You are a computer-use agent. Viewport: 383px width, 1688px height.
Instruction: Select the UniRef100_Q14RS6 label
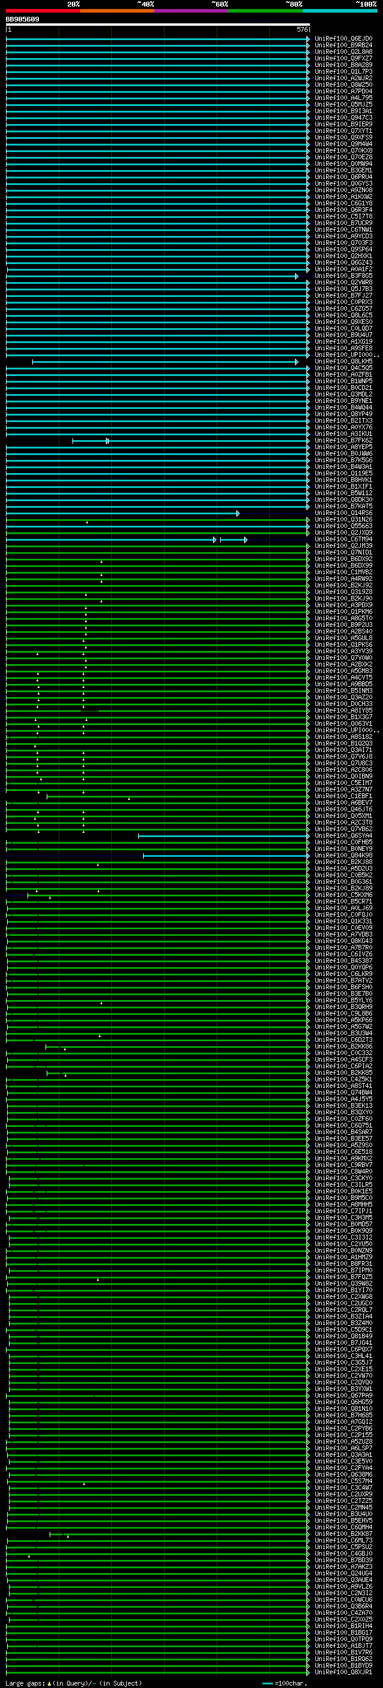344,513
